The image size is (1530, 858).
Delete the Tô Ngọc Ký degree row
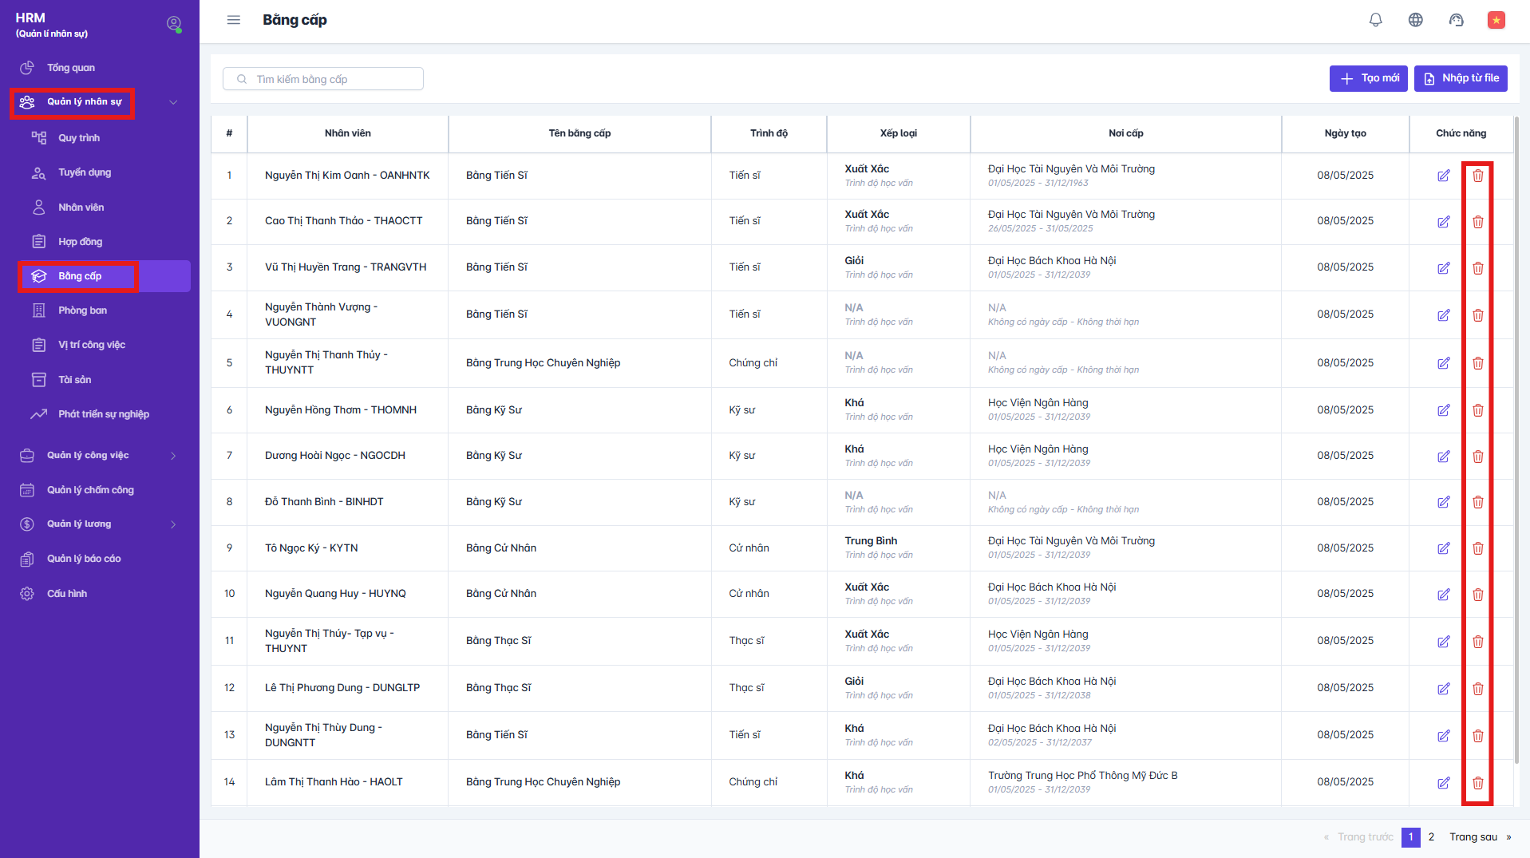(x=1477, y=548)
